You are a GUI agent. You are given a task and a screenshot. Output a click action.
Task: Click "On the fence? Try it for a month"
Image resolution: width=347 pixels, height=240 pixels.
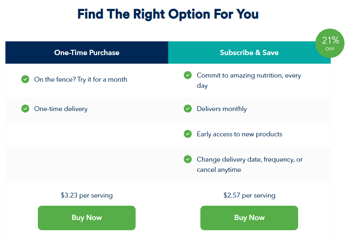tap(81, 80)
